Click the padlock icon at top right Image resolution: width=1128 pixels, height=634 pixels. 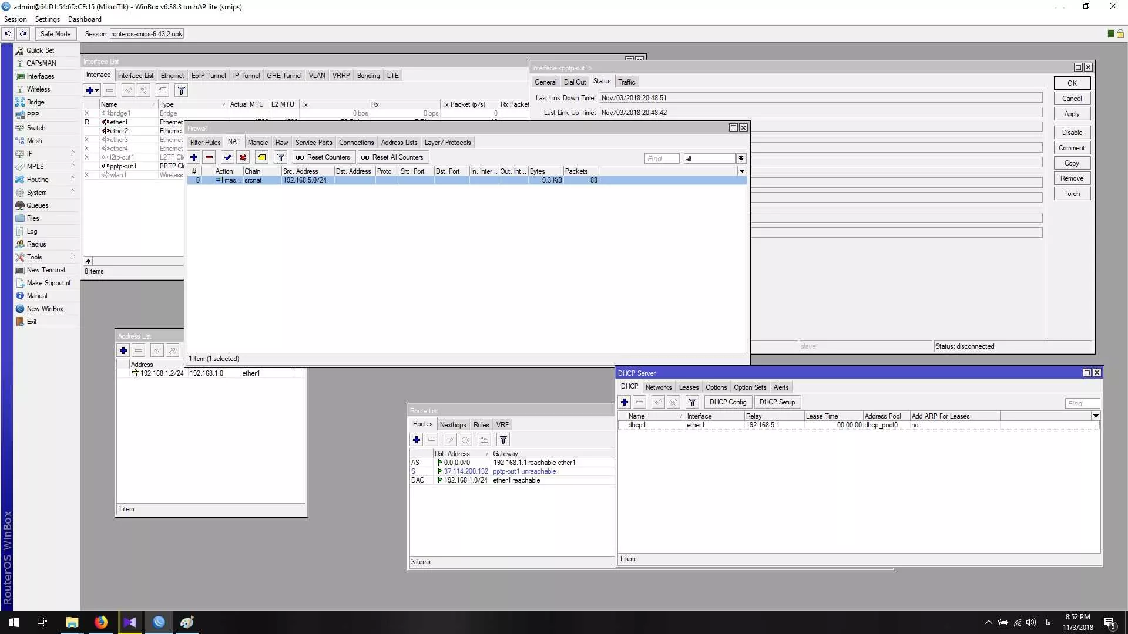[1120, 33]
